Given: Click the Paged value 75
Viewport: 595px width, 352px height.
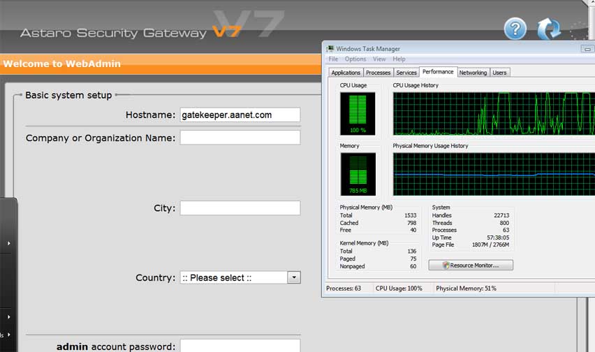Looking at the screenshot, I should 413,258.
